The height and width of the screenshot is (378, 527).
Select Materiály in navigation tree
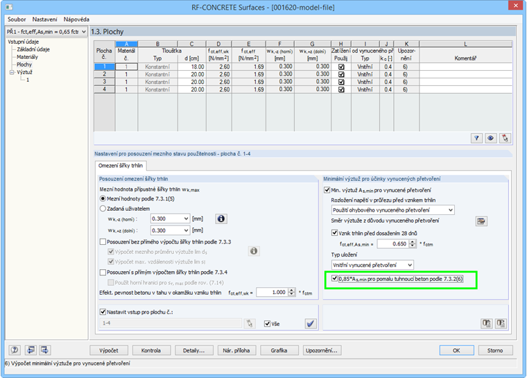[27, 57]
